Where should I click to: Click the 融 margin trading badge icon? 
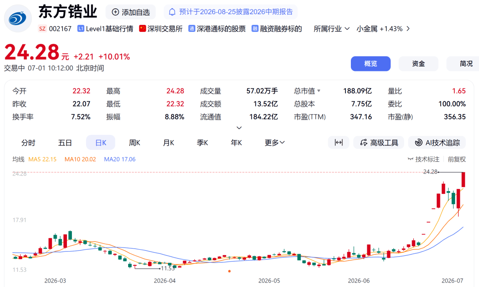pyautogui.click(x=255, y=29)
